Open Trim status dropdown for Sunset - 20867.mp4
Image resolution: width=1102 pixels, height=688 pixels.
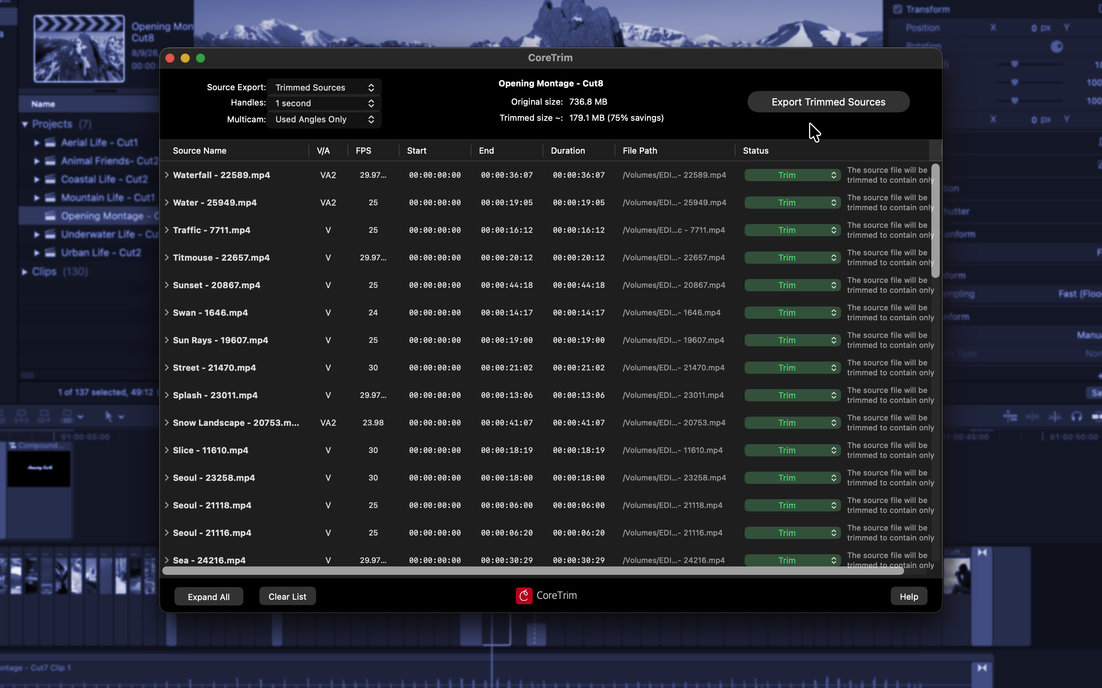click(x=792, y=285)
